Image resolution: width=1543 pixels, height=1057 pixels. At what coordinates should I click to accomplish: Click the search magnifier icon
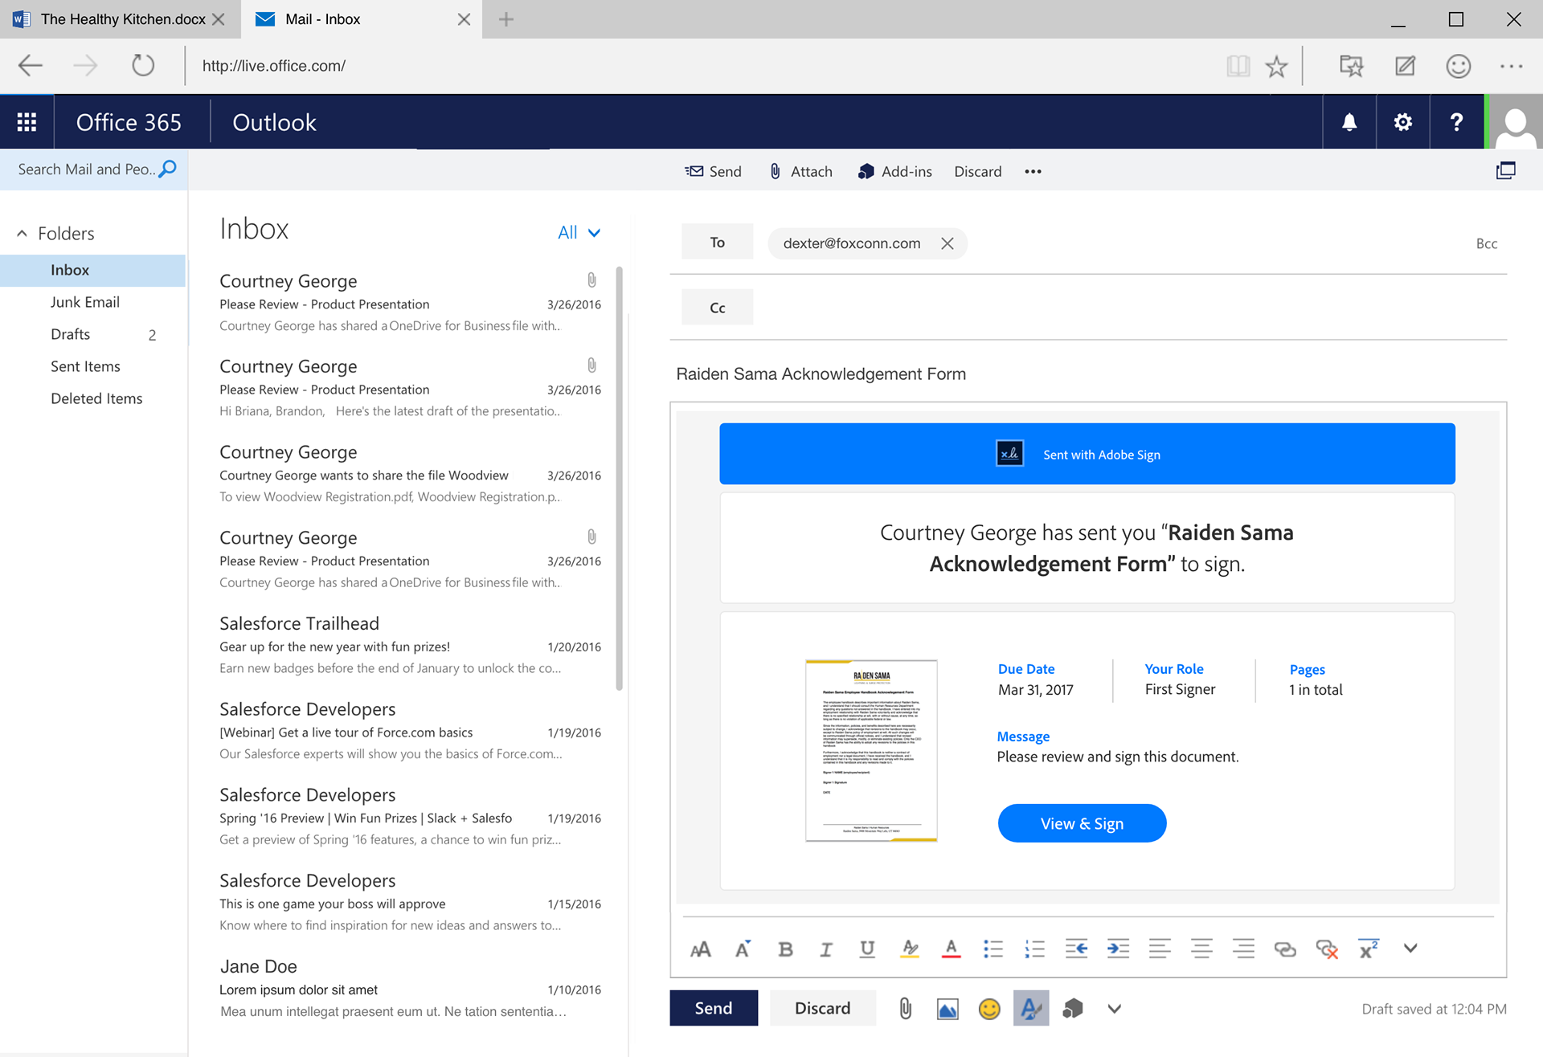point(168,169)
